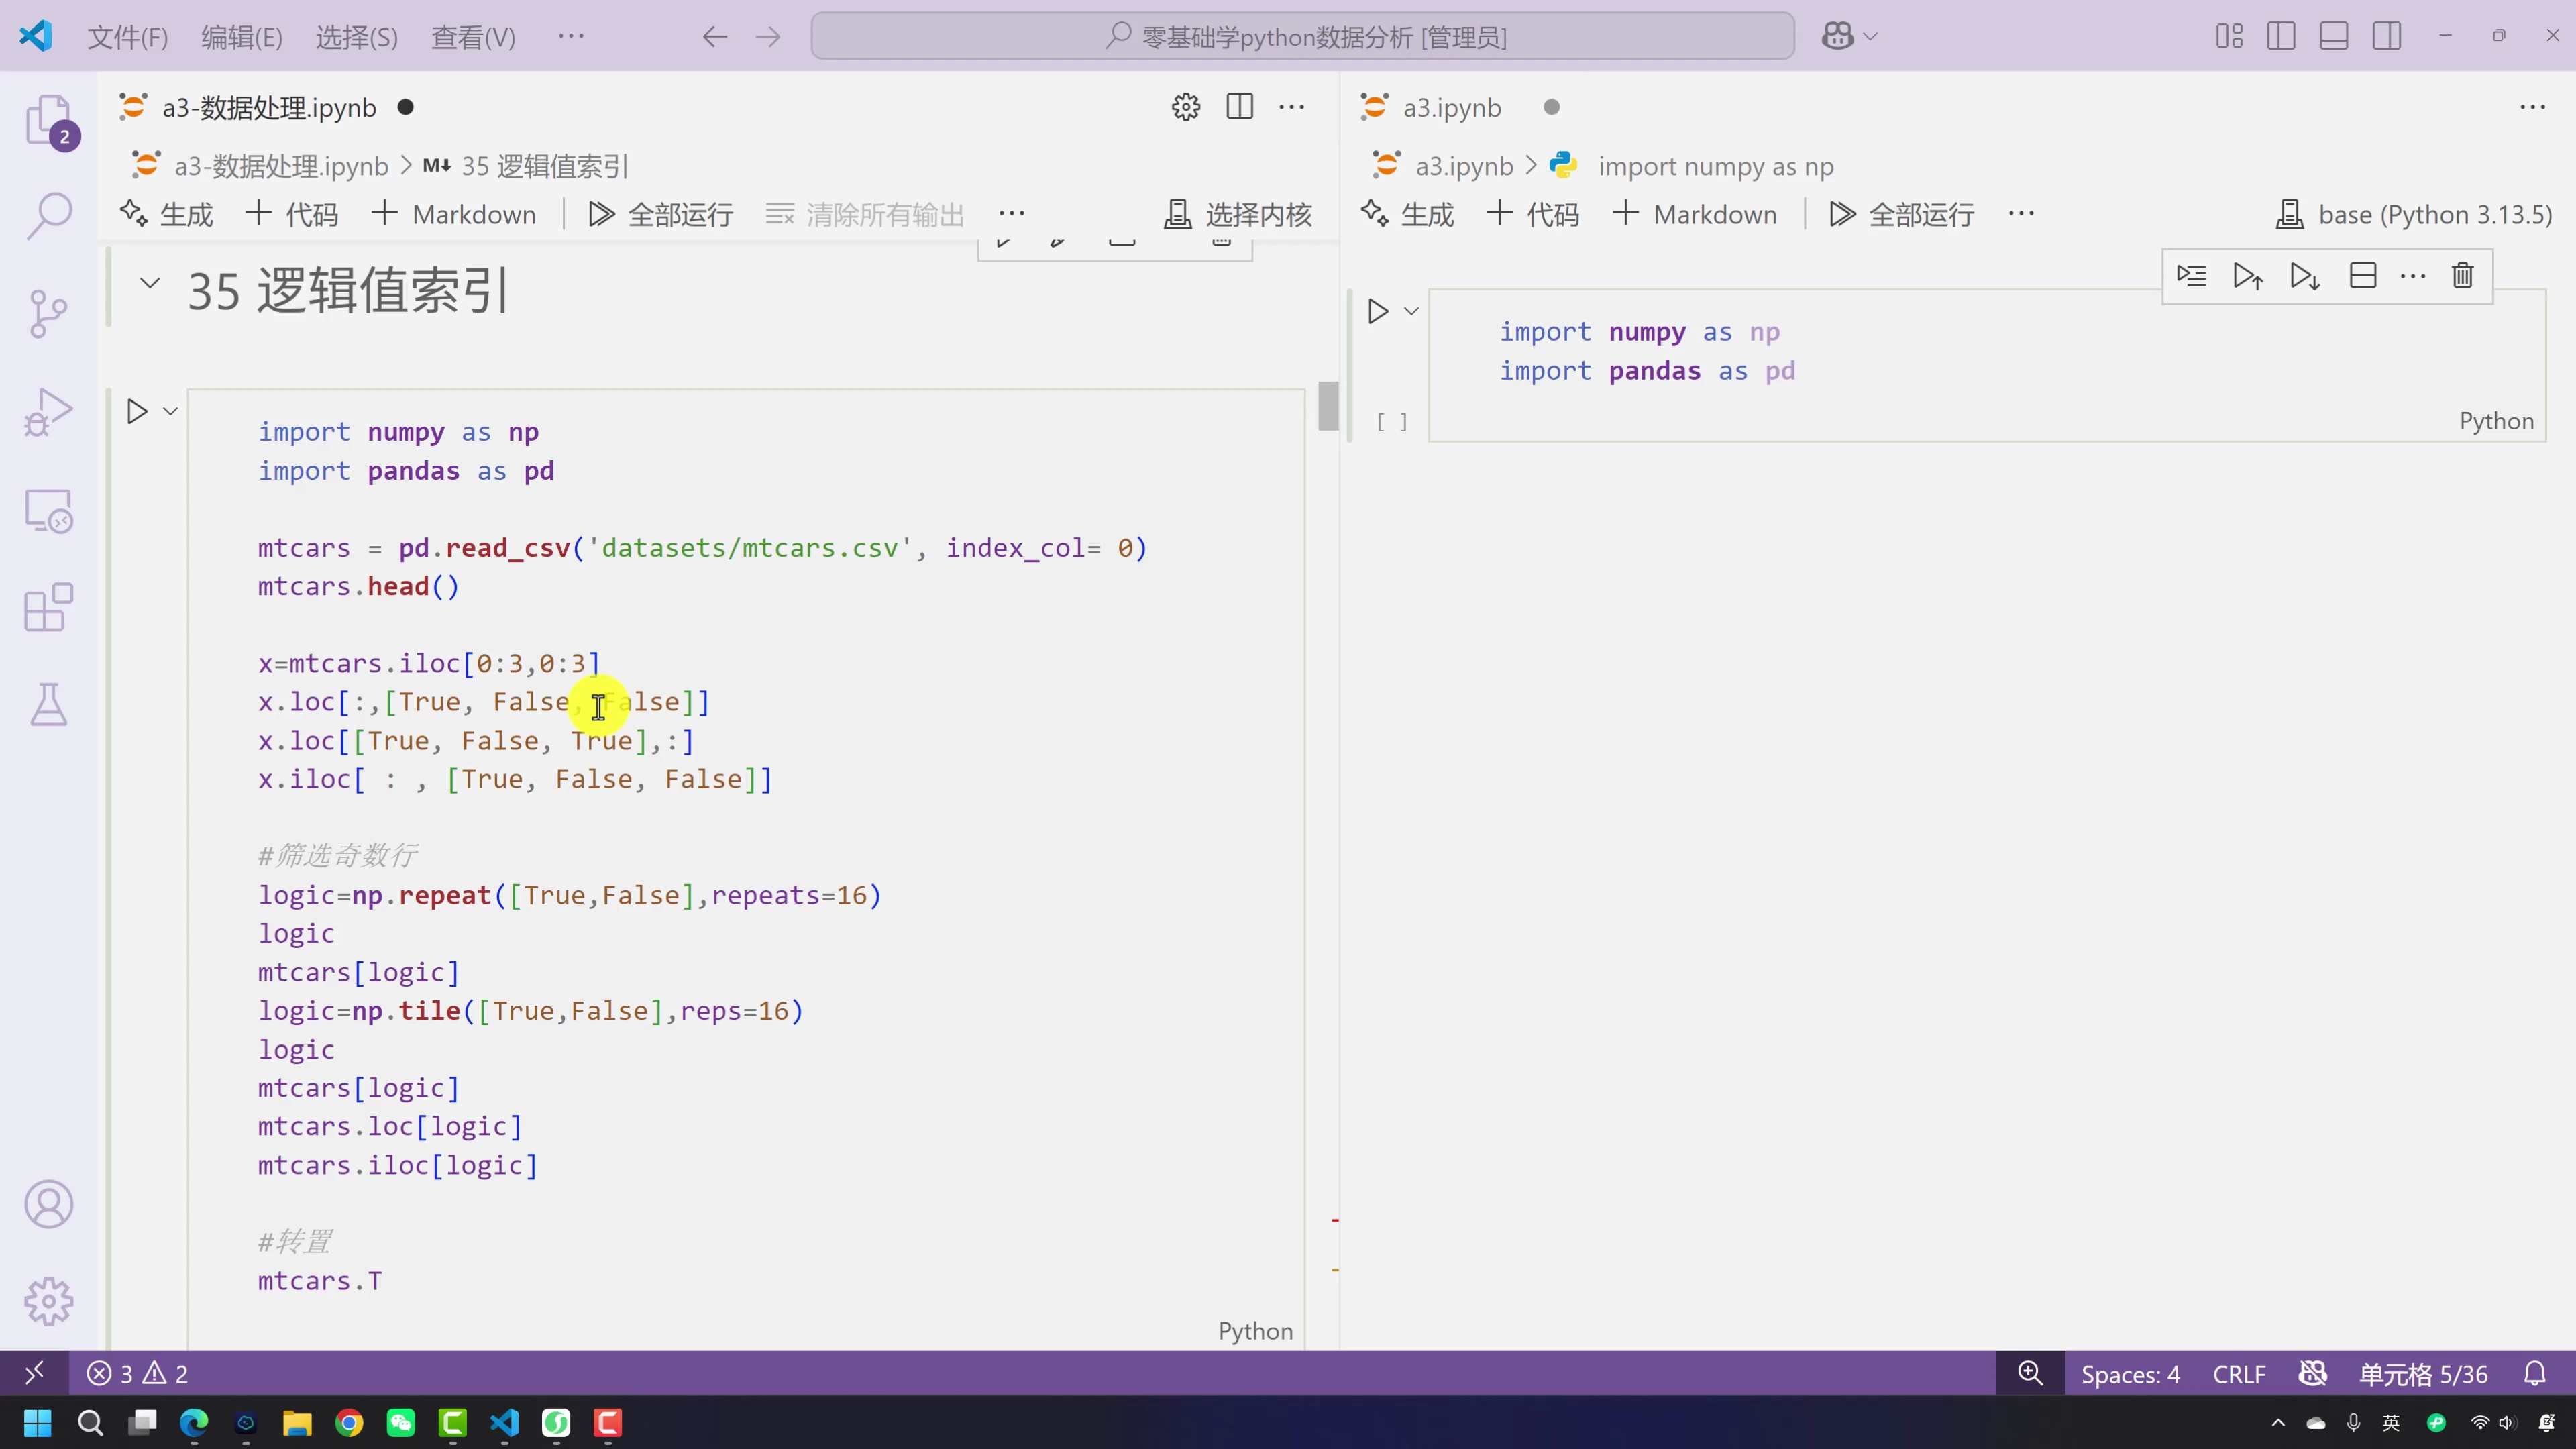The image size is (2576, 1449).
Task: Open the Testing flask view
Action: click(x=48, y=705)
